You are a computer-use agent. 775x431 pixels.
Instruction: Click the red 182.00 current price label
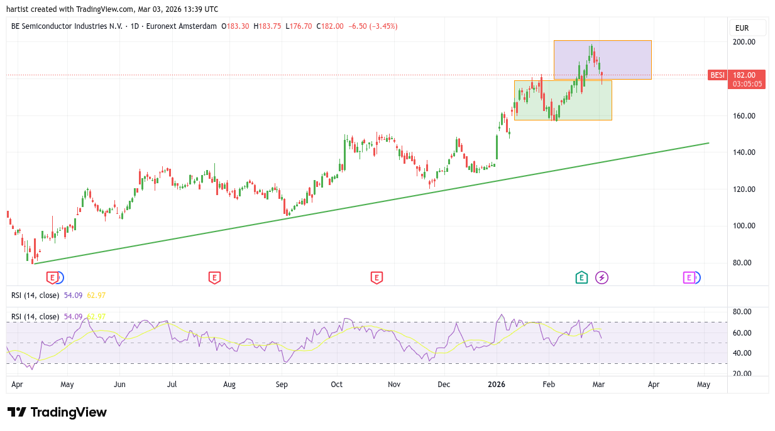click(747, 75)
